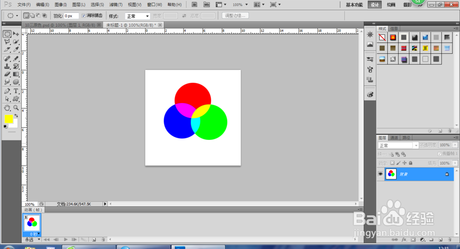
Task: Click Add layer mask icon in Layers panel
Action: pyautogui.click(x=413, y=240)
